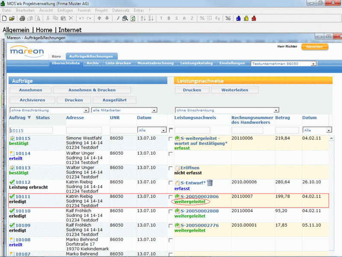This screenshot has width=342, height=257.
Task: Click the Annehmen button
Action: [30, 90]
